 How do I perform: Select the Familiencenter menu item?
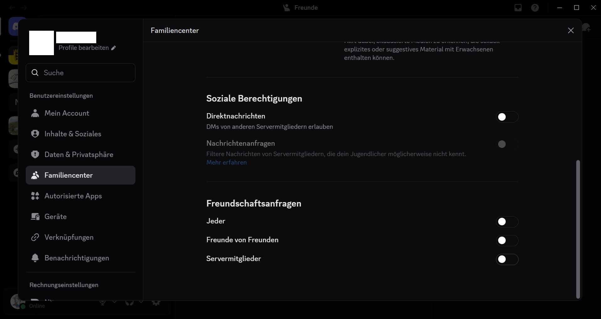(69, 175)
